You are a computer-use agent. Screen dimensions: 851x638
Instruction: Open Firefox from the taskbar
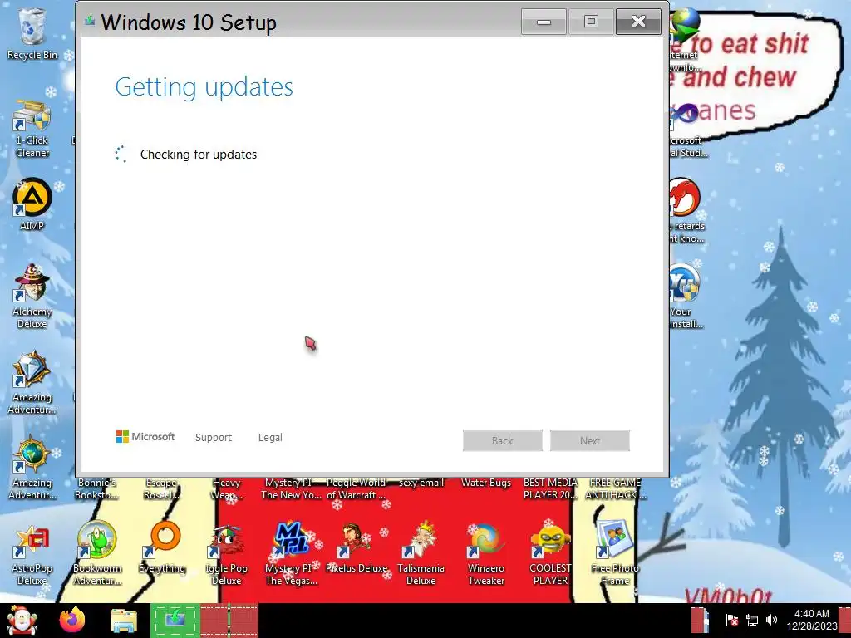tap(72, 620)
